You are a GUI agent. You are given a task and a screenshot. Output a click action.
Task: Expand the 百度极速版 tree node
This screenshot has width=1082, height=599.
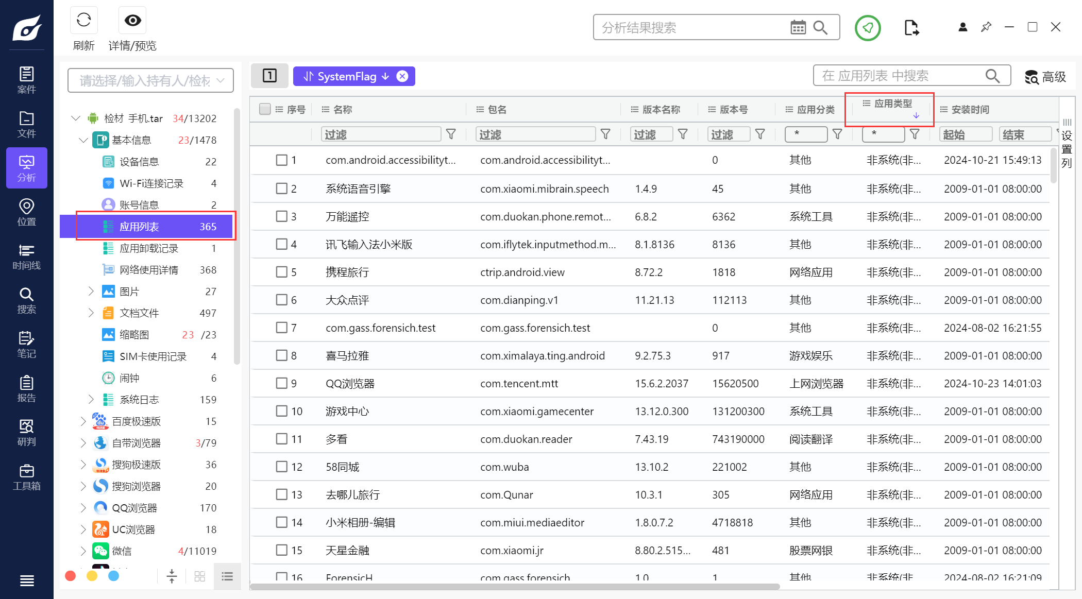83,421
